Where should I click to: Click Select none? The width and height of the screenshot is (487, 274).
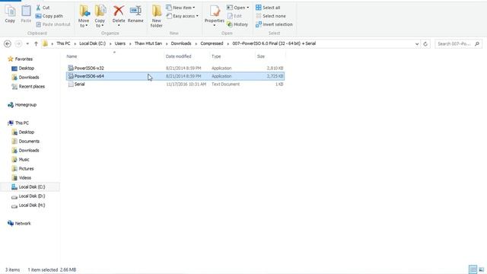pyautogui.click(x=271, y=16)
